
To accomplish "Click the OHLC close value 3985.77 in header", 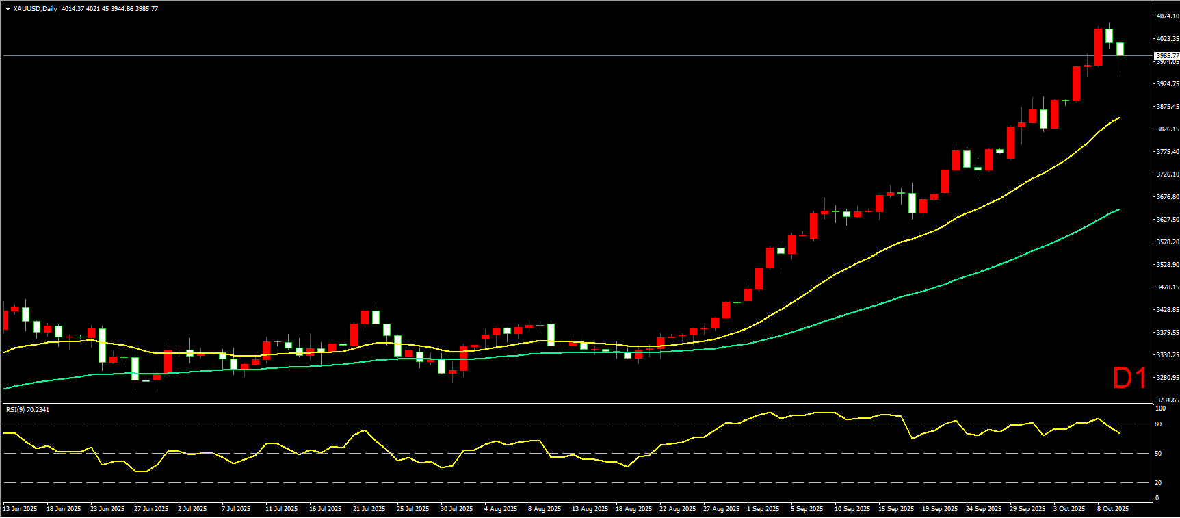I will (x=146, y=9).
